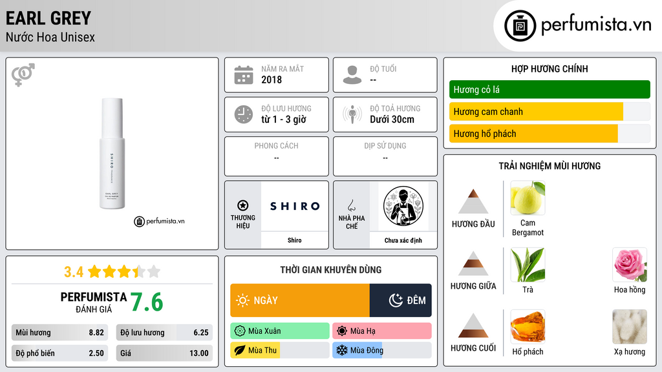This screenshot has height=372, width=662.
Task: Click the green Hương cỏ lá bar
Action: (x=550, y=89)
